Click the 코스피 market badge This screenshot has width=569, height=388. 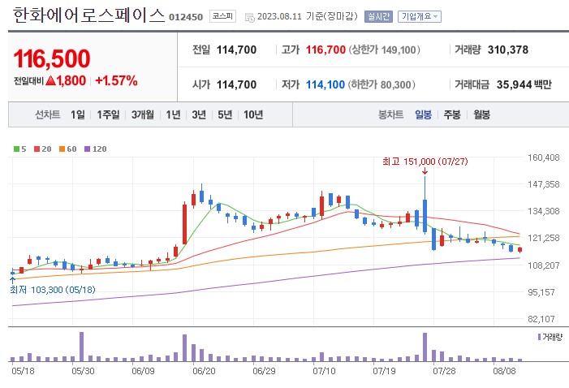tap(222, 16)
